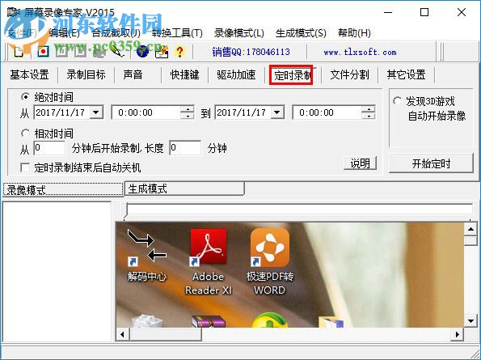Click the registration card toolbar icon
Viewport: 481px width, 360px height.
tap(162, 52)
